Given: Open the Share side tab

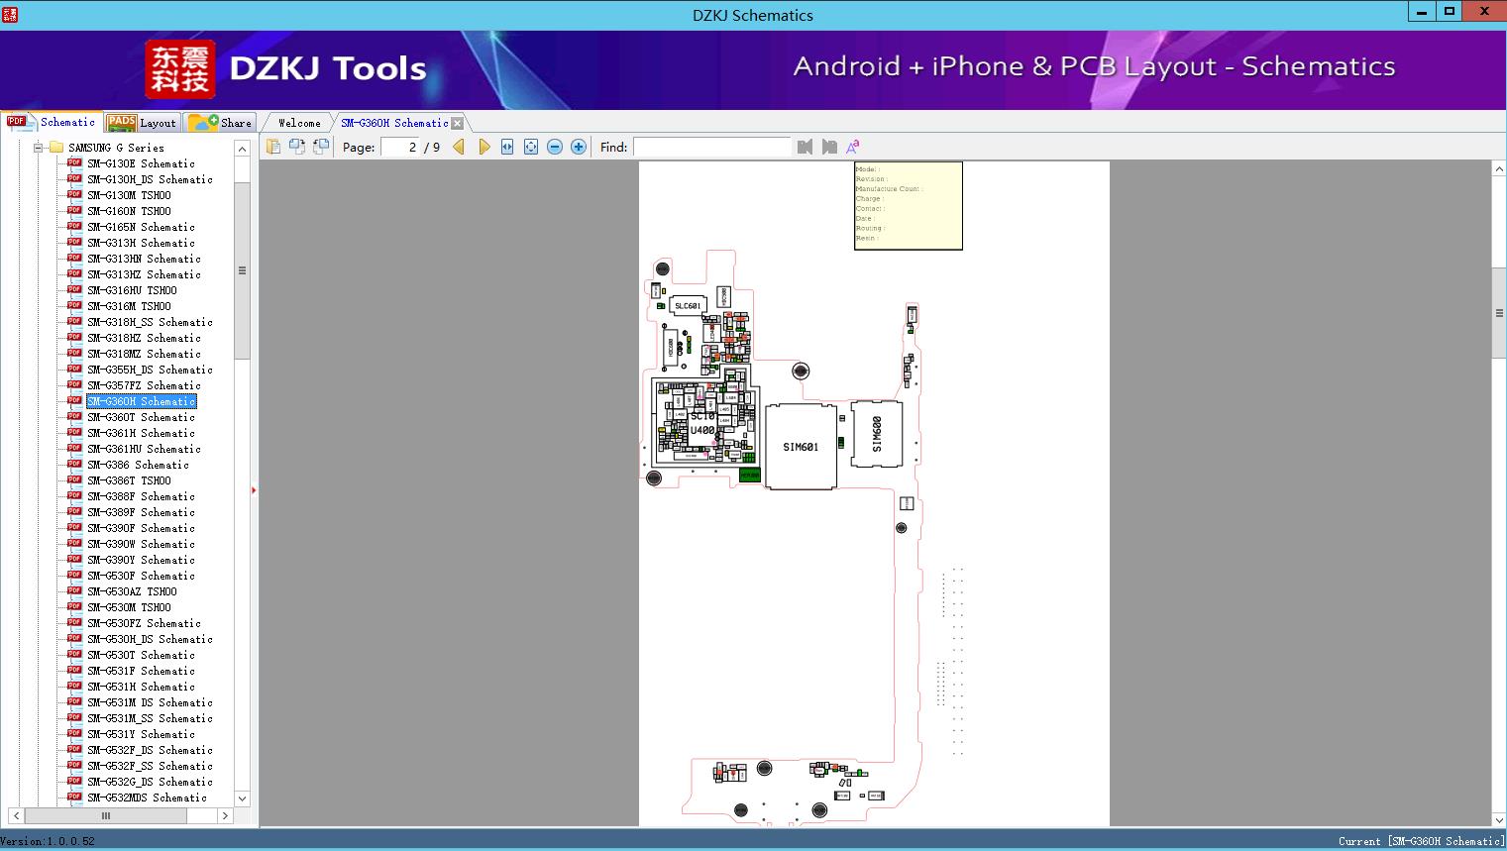Looking at the screenshot, I should tap(220, 123).
